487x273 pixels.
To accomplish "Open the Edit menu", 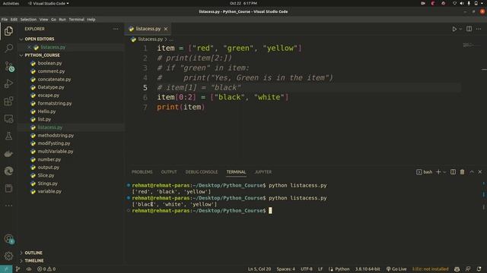I will (14, 20).
